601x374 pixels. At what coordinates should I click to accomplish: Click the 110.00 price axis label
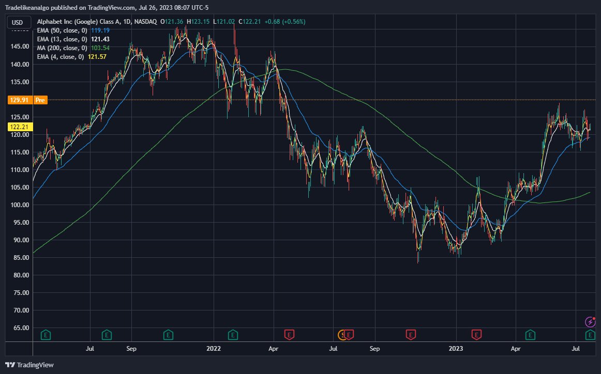20,169
